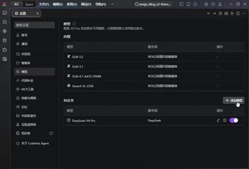Switch to IDE mode
Viewport: 249px width, 169px height.
point(17,4)
